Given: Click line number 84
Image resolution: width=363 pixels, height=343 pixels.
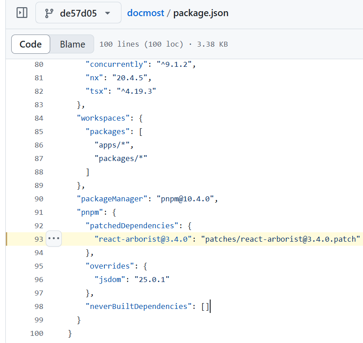Looking at the screenshot, I should click(39, 118).
